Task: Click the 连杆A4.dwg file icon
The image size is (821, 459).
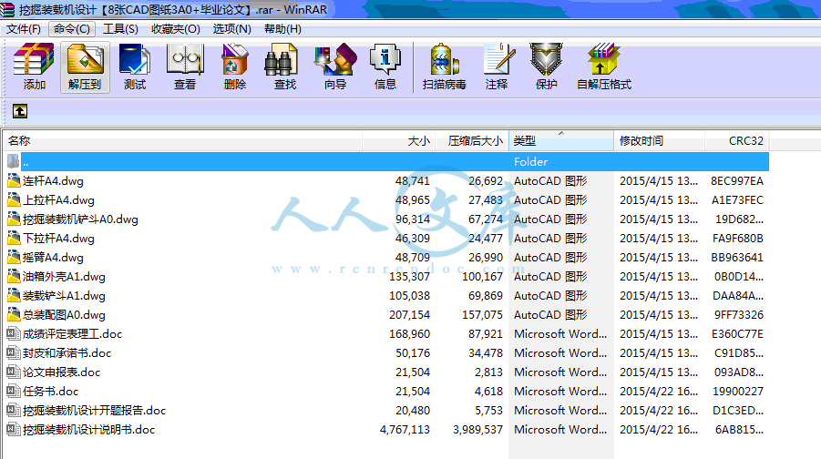Action: point(14,181)
